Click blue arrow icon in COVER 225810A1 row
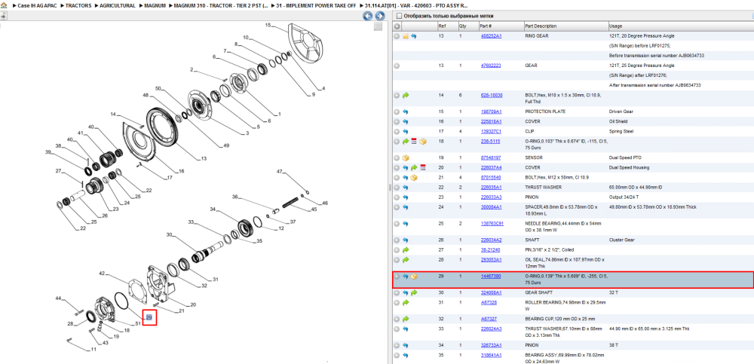The width and height of the screenshot is (754, 364). pyautogui.click(x=406, y=121)
